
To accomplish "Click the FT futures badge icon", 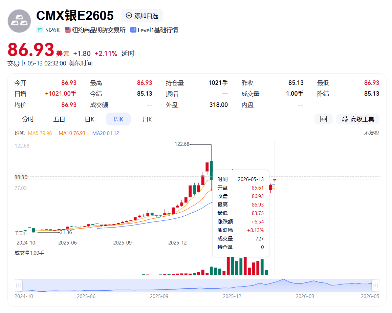I will coord(40,30).
